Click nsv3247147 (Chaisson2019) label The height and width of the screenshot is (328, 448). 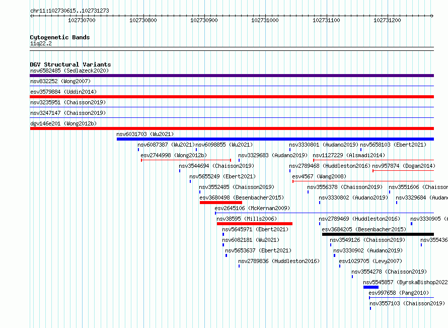(x=68, y=113)
